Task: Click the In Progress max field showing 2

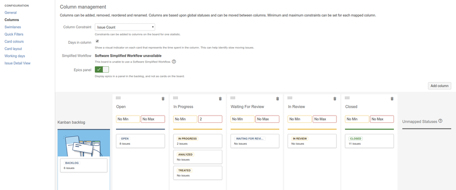Action: (x=210, y=119)
